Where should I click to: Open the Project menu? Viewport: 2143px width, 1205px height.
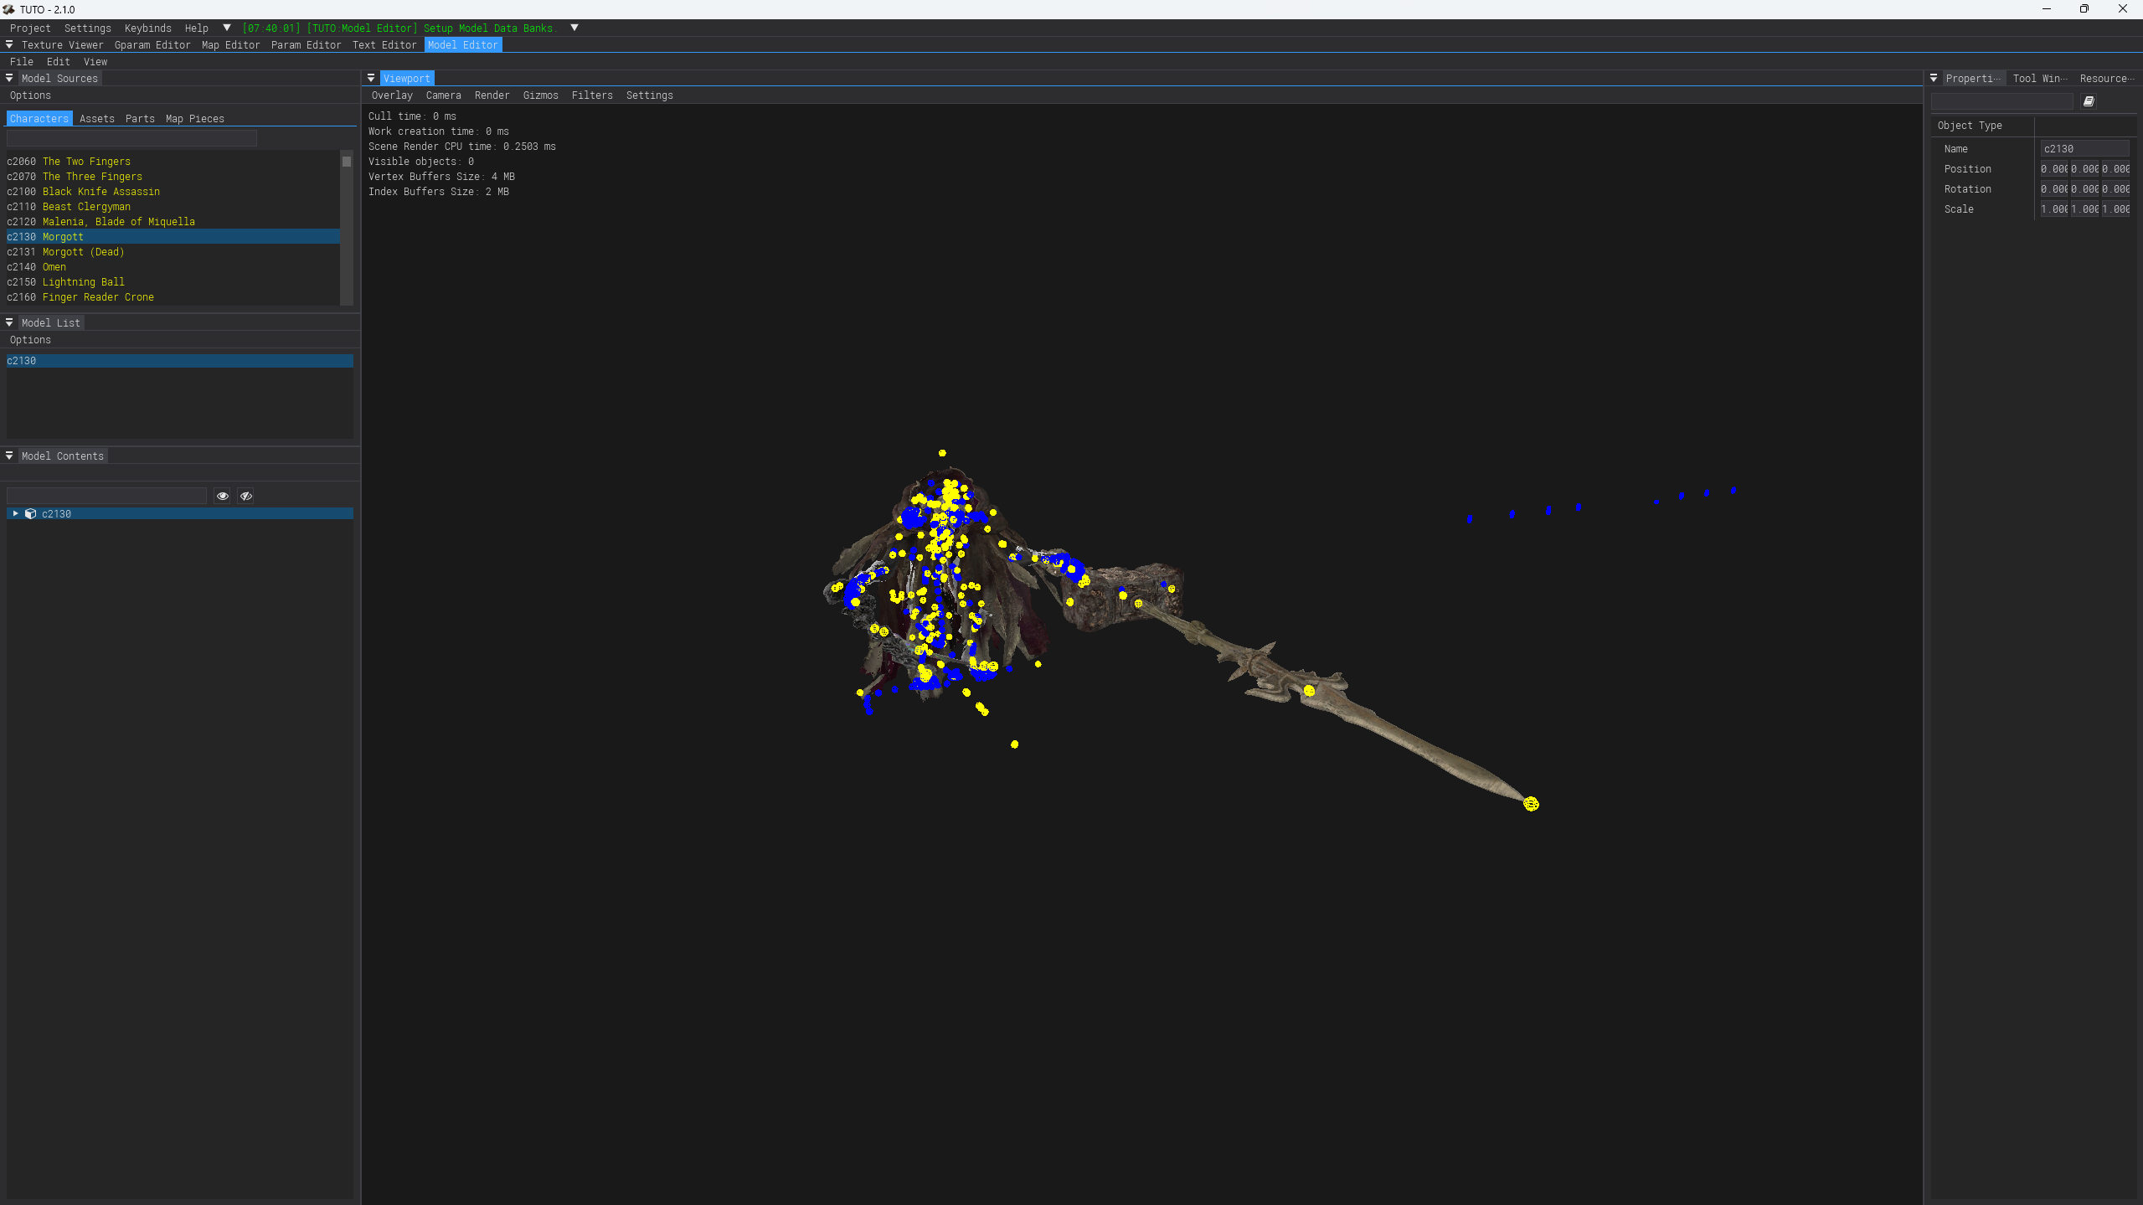30,28
